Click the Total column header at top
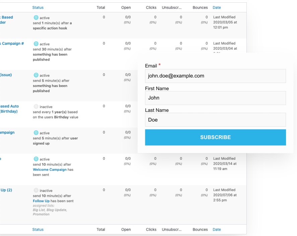 click(101, 8)
